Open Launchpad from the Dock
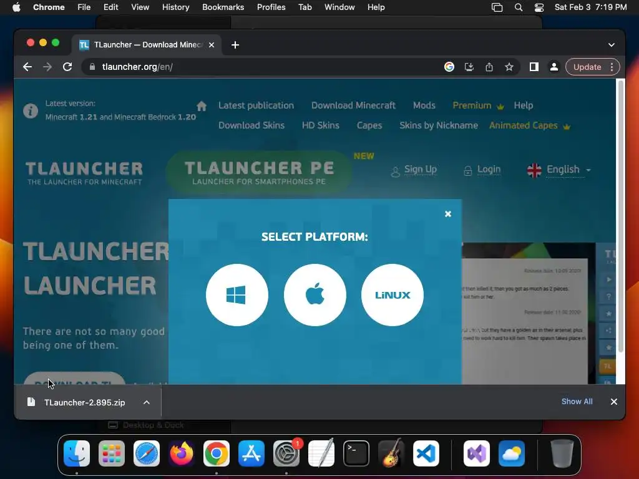639x479 pixels. pos(112,453)
